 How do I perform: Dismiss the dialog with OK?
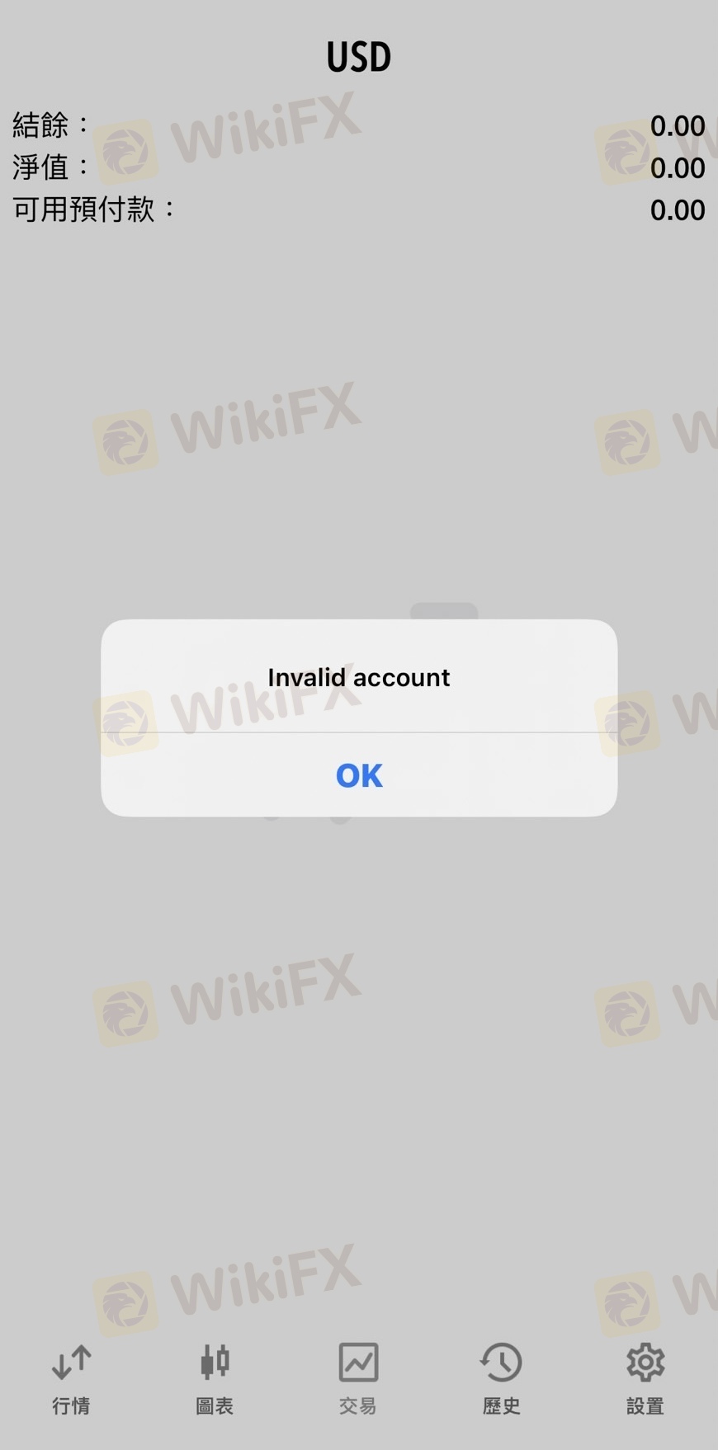click(x=359, y=775)
